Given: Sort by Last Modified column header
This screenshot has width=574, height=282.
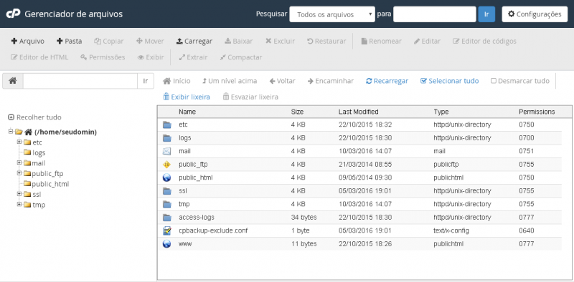Looking at the screenshot, I should [358, 112].
